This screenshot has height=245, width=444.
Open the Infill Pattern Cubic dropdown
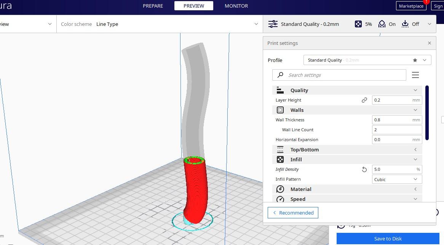coord(397,179)
